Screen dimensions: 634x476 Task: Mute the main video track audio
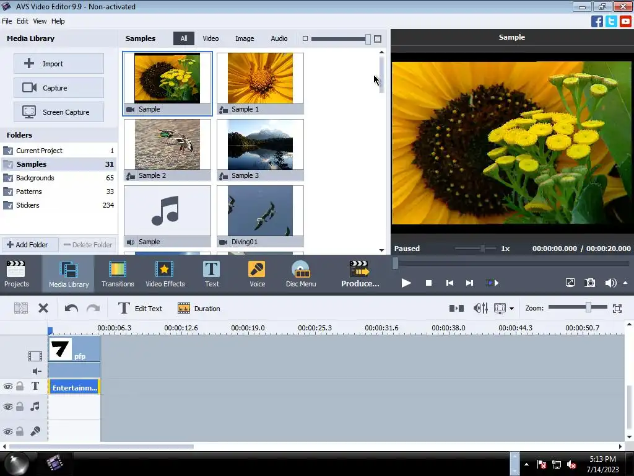(37, 371)
